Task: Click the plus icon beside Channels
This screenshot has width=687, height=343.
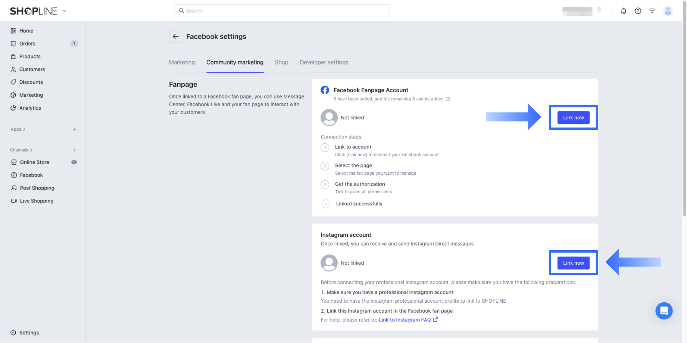Action: click(x=75, y=150)
